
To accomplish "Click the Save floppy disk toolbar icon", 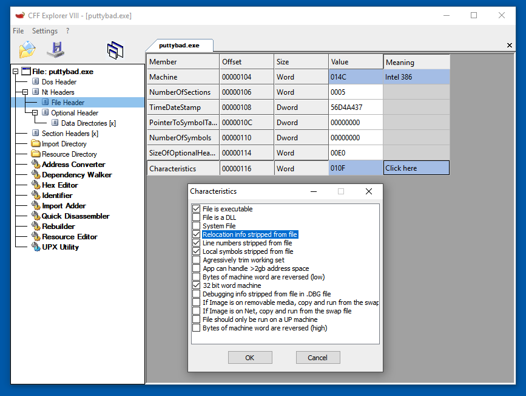I will [56, 50].
